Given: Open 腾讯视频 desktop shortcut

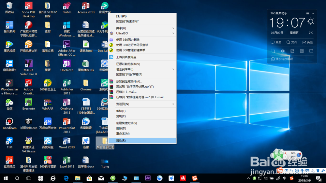Looking at the screenshot, I should click(x=9, y=46).
